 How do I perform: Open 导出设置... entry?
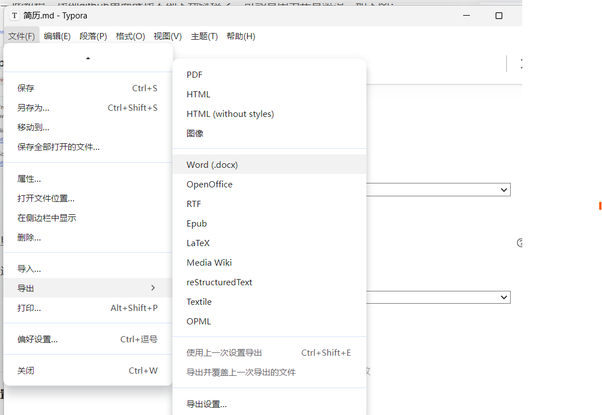269,404
